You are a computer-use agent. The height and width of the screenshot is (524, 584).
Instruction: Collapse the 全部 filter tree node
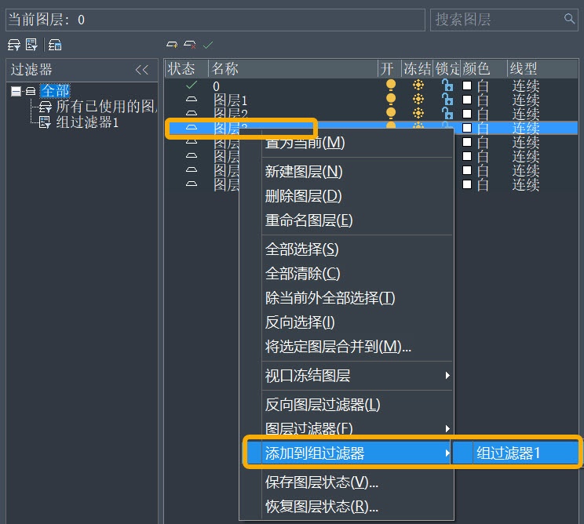tap(16, 91)
